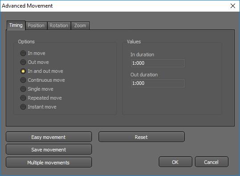Open the Rotation tab

(x=59, y=25)
